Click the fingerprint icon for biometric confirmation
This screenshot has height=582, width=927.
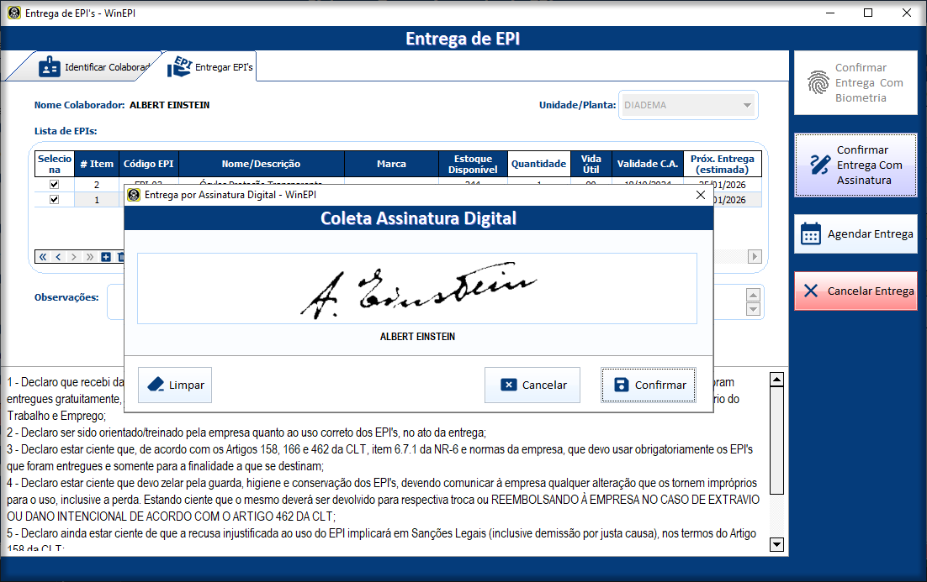817,82
